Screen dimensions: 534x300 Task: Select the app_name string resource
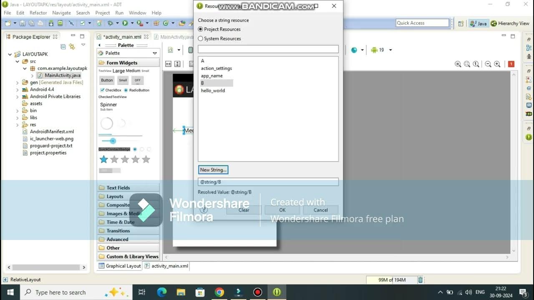point(212,76)
